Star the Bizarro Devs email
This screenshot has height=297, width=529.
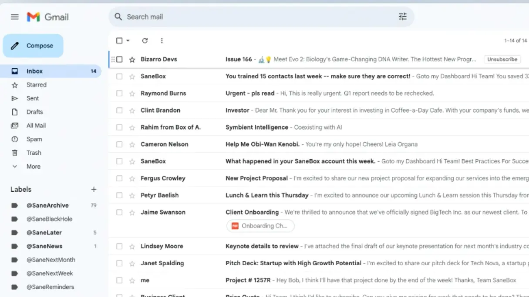point(132,60)
